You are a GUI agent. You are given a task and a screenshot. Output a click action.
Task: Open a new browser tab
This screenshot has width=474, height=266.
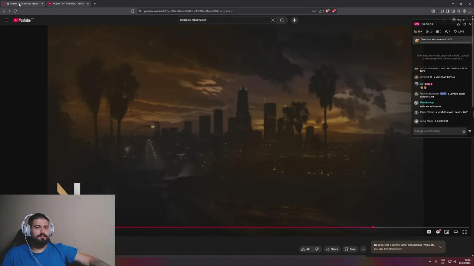click(95, 4)
